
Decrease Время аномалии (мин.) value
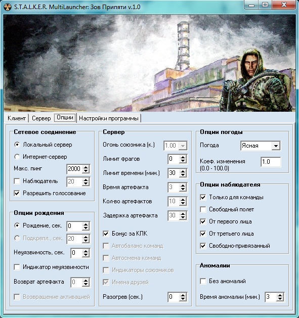click(x=280, y=299)
